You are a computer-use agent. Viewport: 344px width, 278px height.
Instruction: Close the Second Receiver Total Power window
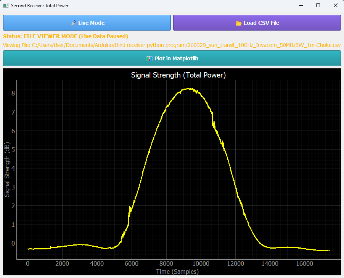[x=335, y=6]
